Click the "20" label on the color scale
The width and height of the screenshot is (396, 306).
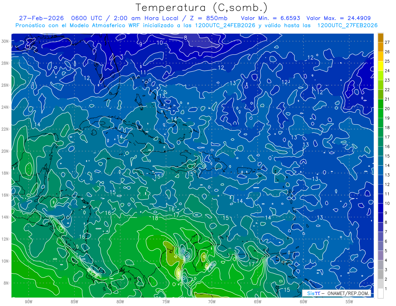click(387, 109)
